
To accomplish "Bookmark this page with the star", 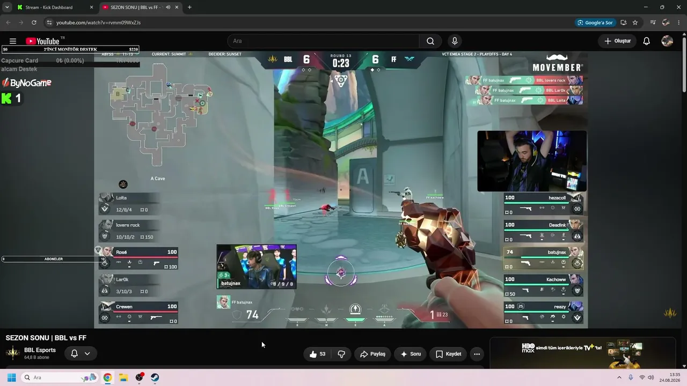I will tap(635, 23).
